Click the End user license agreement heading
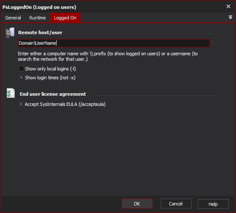236x213 pixels. click(53, 94)
